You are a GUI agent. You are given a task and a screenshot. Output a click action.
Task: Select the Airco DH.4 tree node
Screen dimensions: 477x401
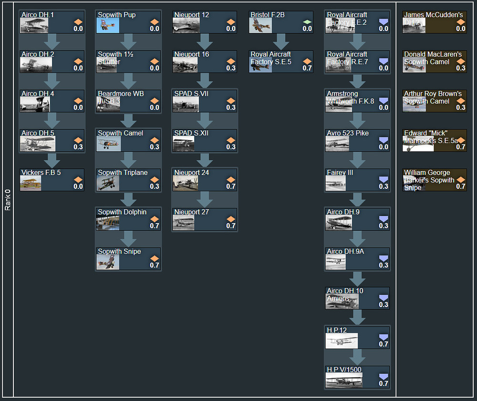pyautogui.click(x=52, y=101)
